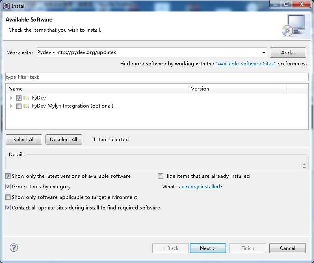Click the Version column header
Image resolution: width=314 pixels, height=263 pixels.
point(238,88)
